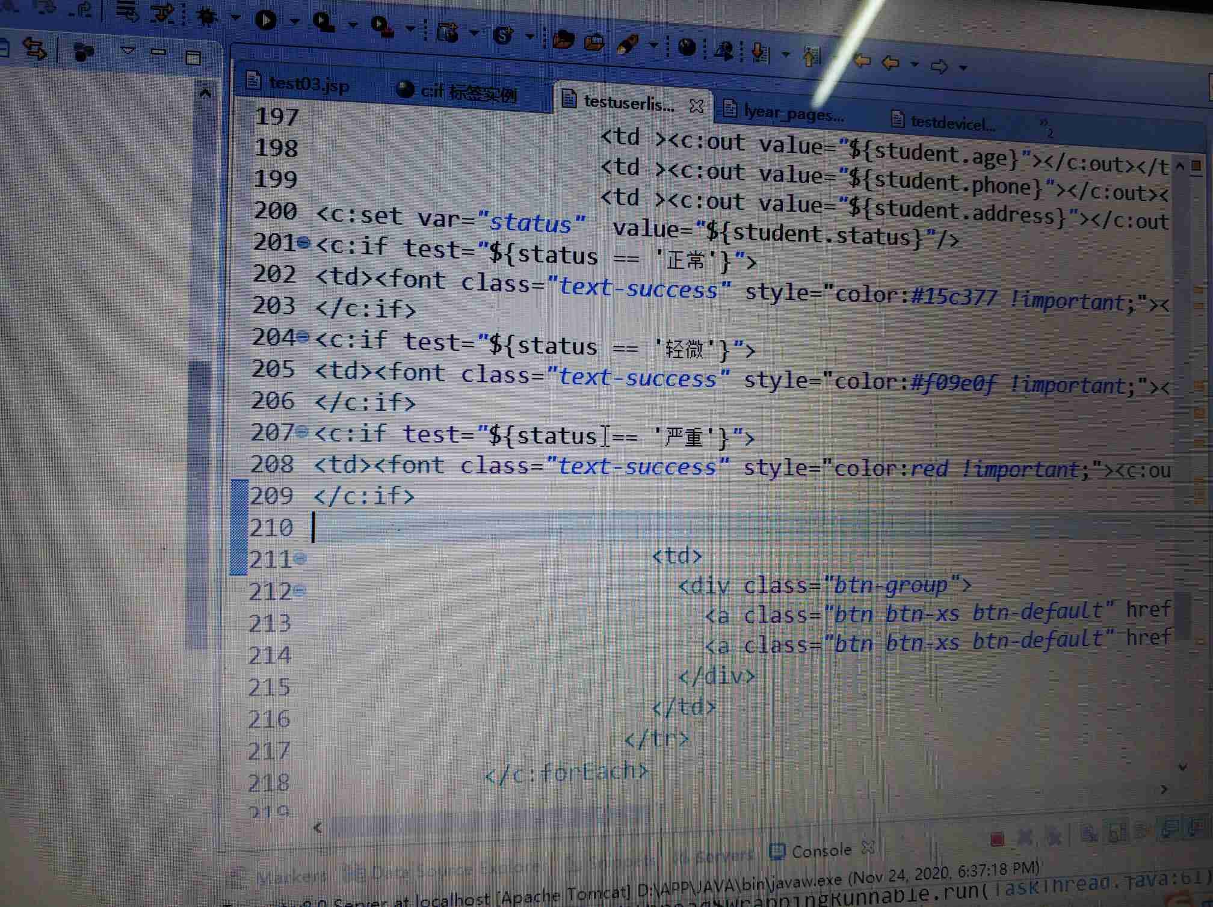Click the Link with Editor arrows icon
Screen dimensions: 1213x907
point(34,49)
